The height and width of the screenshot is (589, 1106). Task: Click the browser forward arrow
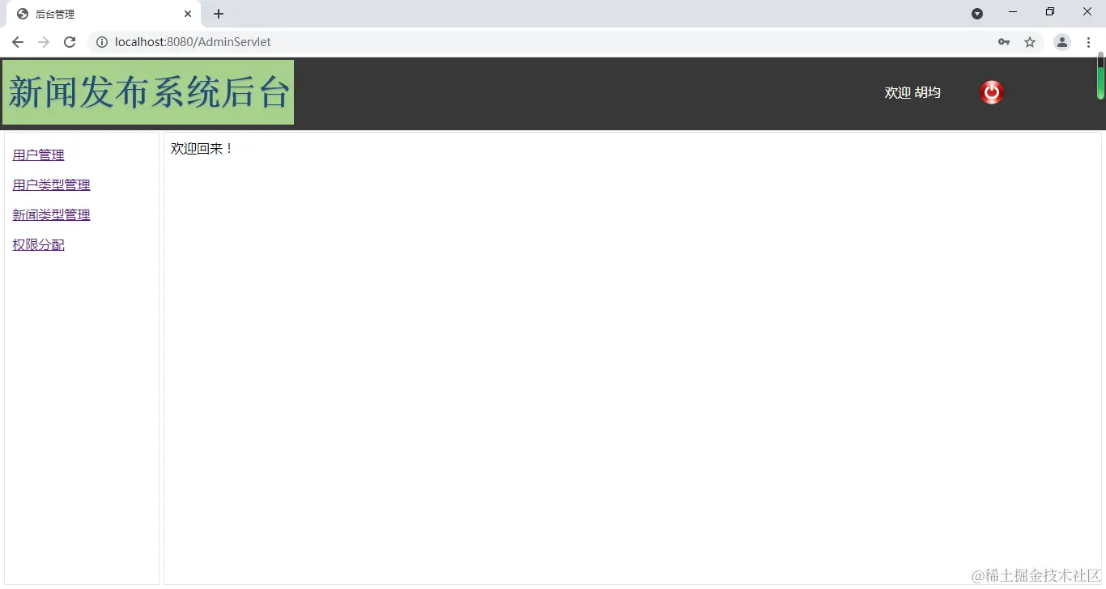pyautogui.click(x=44, y=42)
